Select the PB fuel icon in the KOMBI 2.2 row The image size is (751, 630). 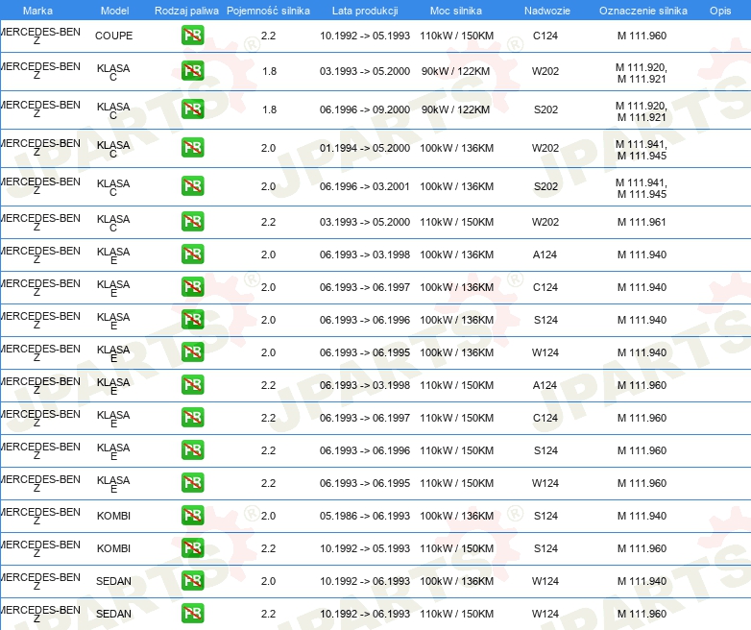(192, 548)
